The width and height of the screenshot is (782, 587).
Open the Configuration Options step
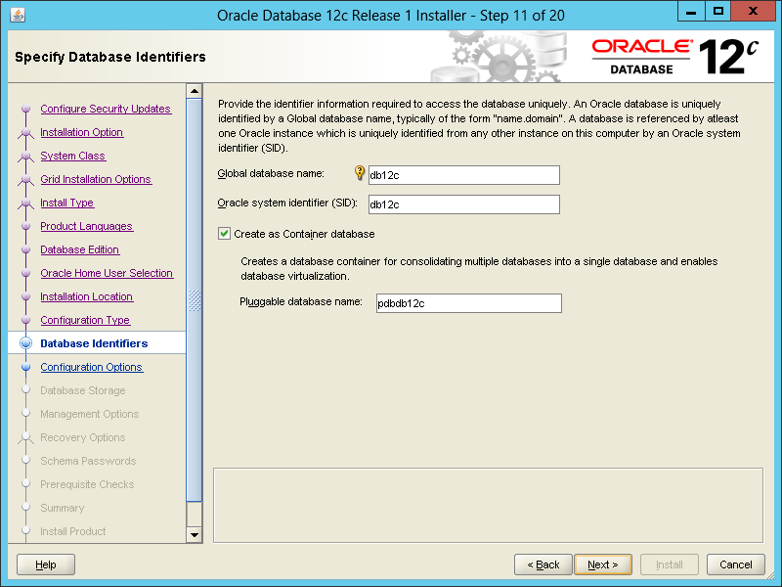coord(91,367)
